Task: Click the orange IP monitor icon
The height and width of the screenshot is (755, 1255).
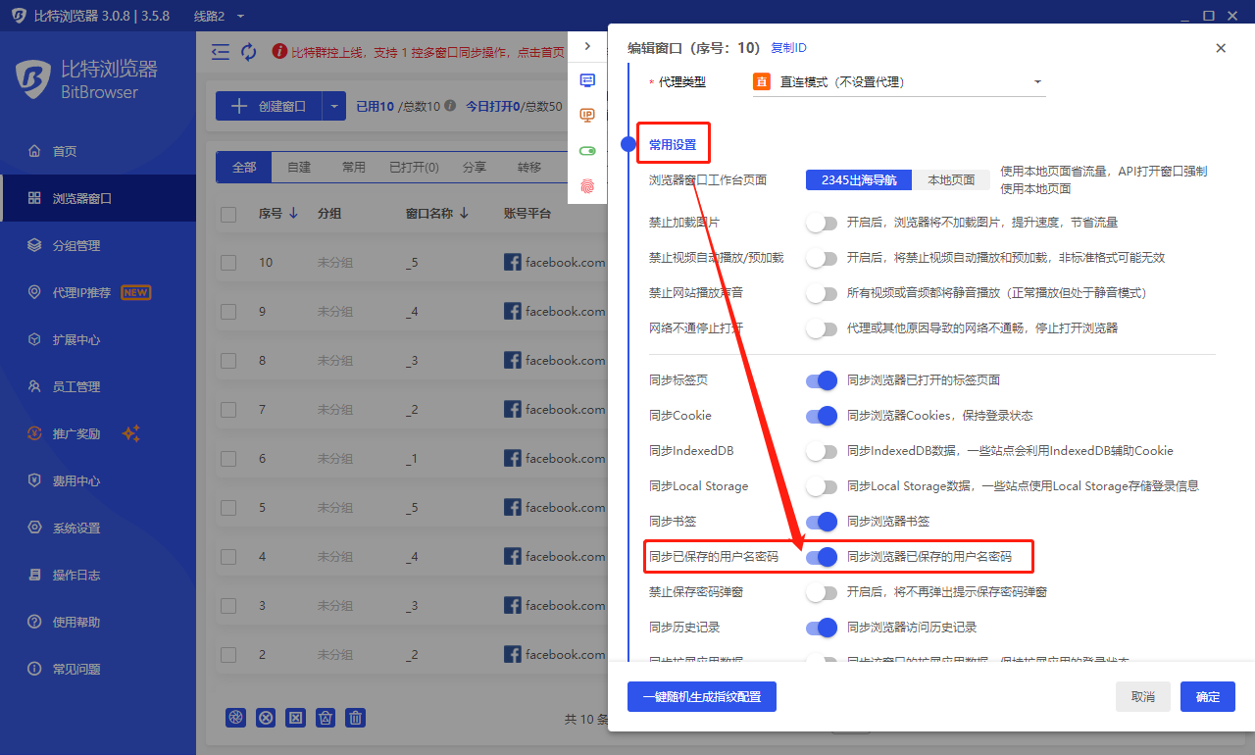Action: [587, 115]
